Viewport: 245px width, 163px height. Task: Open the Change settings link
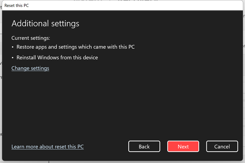point(30,68)
